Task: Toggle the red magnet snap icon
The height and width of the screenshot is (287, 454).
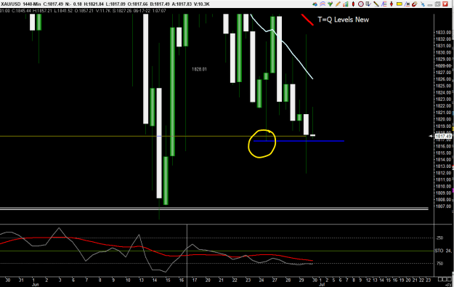Action: pos(415,4)
